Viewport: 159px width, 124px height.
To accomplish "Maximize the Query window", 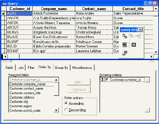I will pyautogui.click(x=151, y=4).
